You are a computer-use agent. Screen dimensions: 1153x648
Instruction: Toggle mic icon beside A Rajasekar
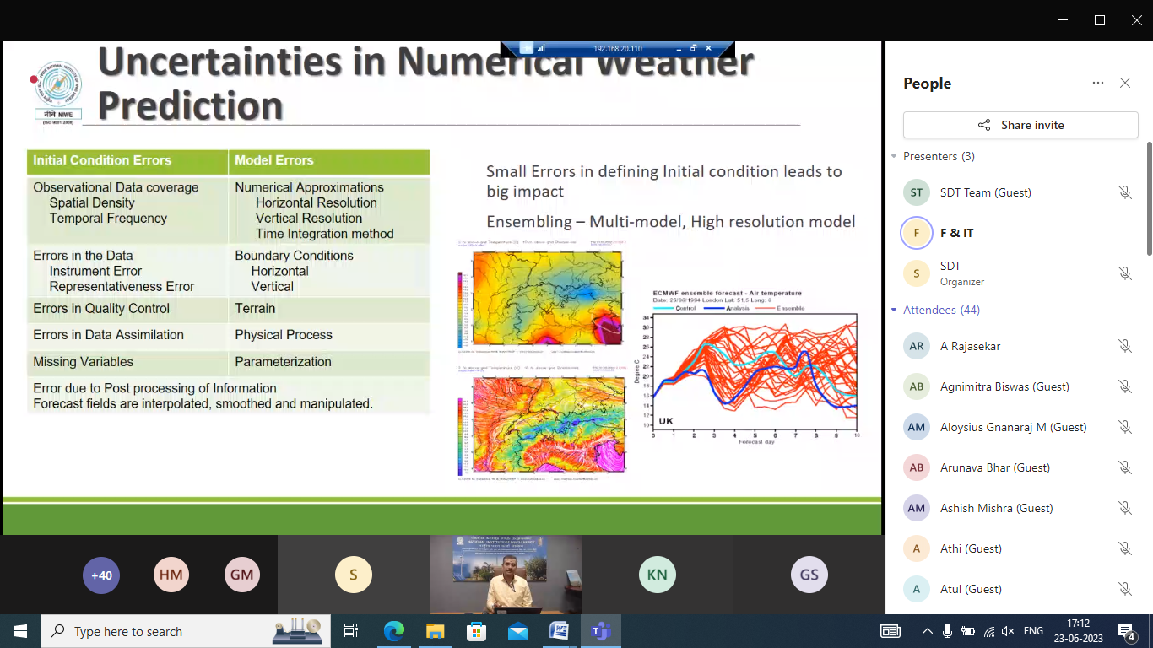point(1124,346)
